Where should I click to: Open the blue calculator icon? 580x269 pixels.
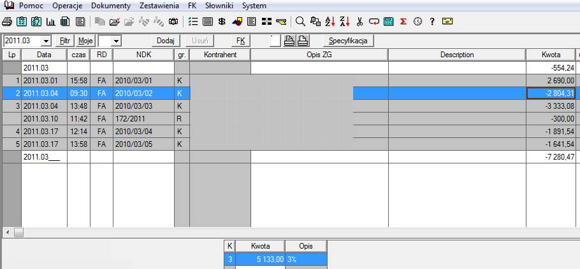[388, 21]
